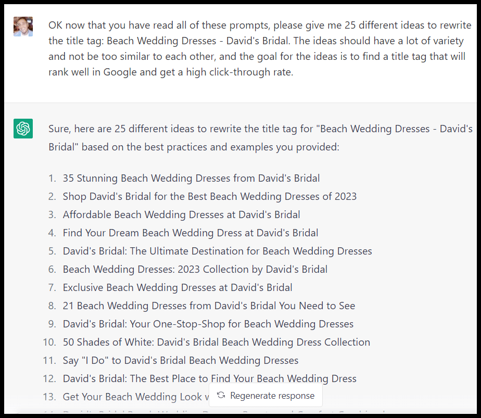Click the number 10 list marker

pos(48,342)
